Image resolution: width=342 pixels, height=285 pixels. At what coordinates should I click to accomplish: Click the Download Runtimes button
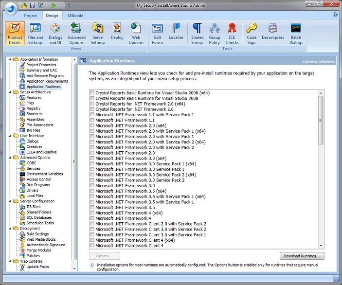coord(302,256)
